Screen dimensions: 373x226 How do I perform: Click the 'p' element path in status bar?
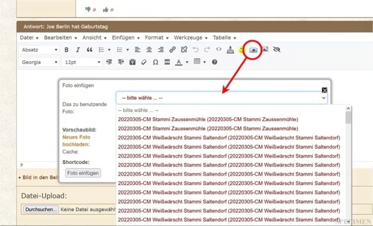pyautogui.click(x=21, y=165)
